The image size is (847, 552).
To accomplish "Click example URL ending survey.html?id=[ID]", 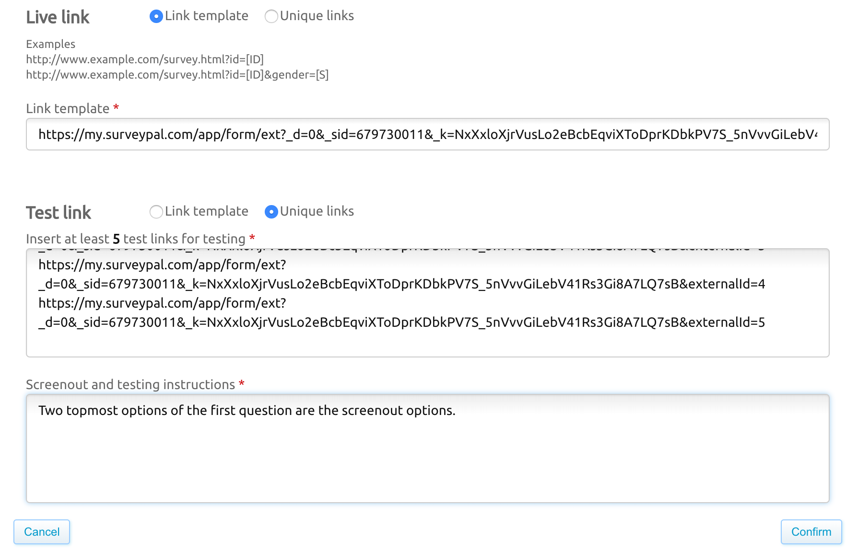I will pos(145,59).
